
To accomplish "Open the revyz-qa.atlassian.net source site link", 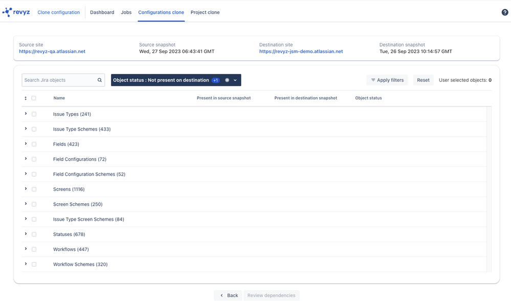I will click(52, 52).
